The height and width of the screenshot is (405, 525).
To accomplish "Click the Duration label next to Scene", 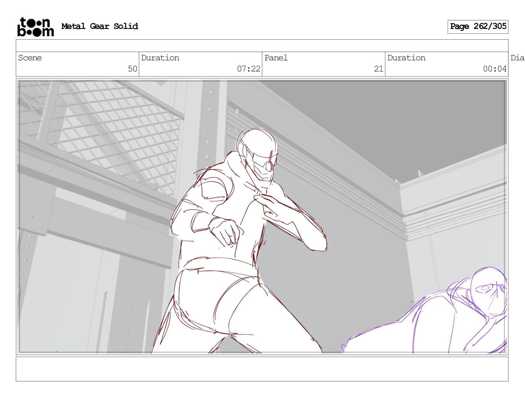I will tap(160, 58).
